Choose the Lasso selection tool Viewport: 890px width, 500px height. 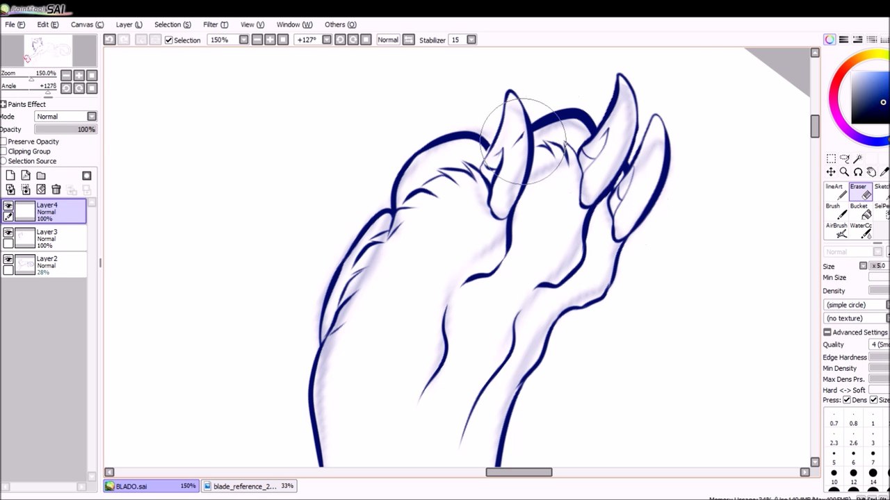[x=844, y=159]
